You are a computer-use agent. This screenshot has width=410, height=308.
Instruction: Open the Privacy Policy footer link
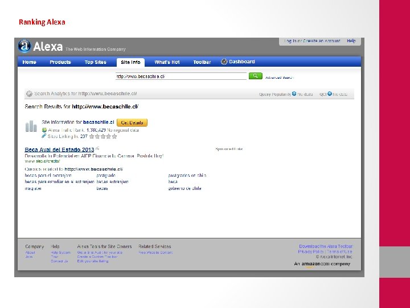point(311,252)
